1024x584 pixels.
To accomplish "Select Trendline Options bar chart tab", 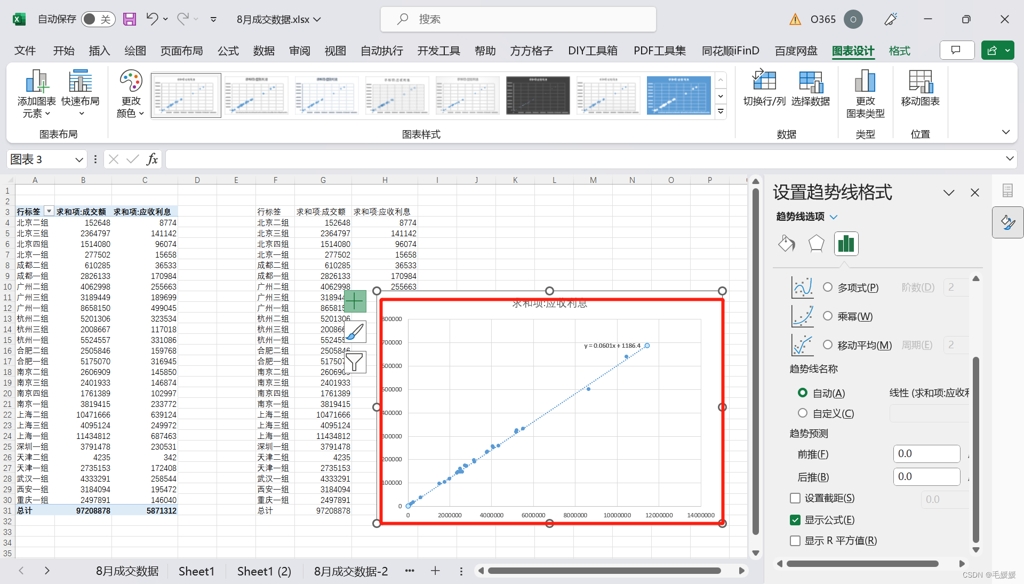I will [846, 244].
